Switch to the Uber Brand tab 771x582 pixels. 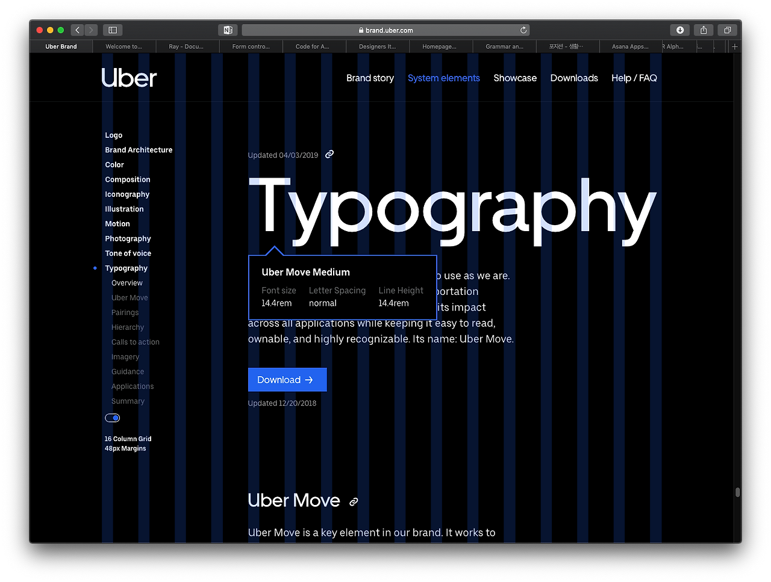tap(61, 46)
